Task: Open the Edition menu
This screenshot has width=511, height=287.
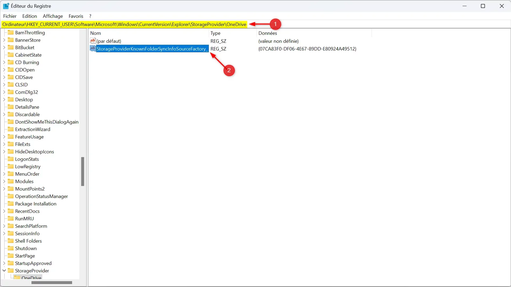Action: pos(30,16)
